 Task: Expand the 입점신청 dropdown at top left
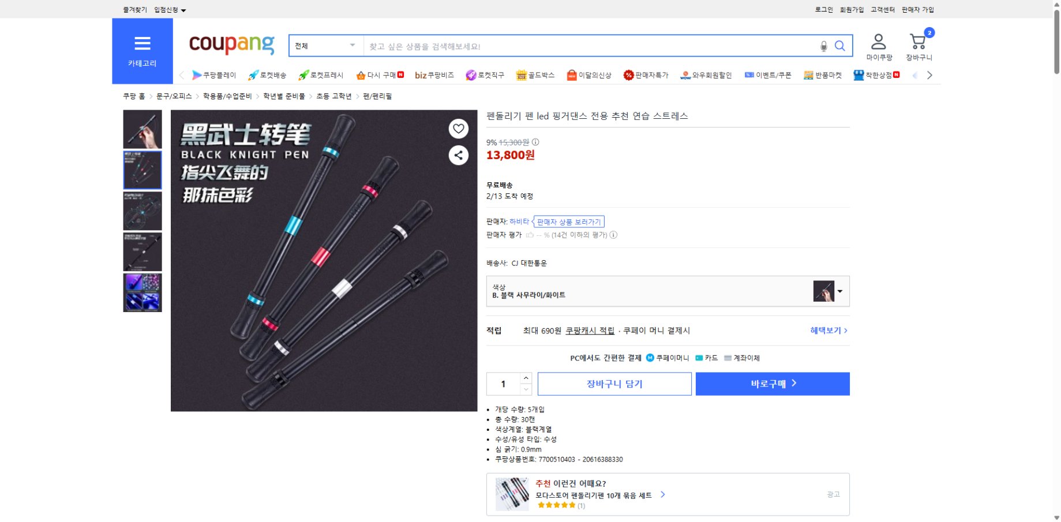(168, 9)
